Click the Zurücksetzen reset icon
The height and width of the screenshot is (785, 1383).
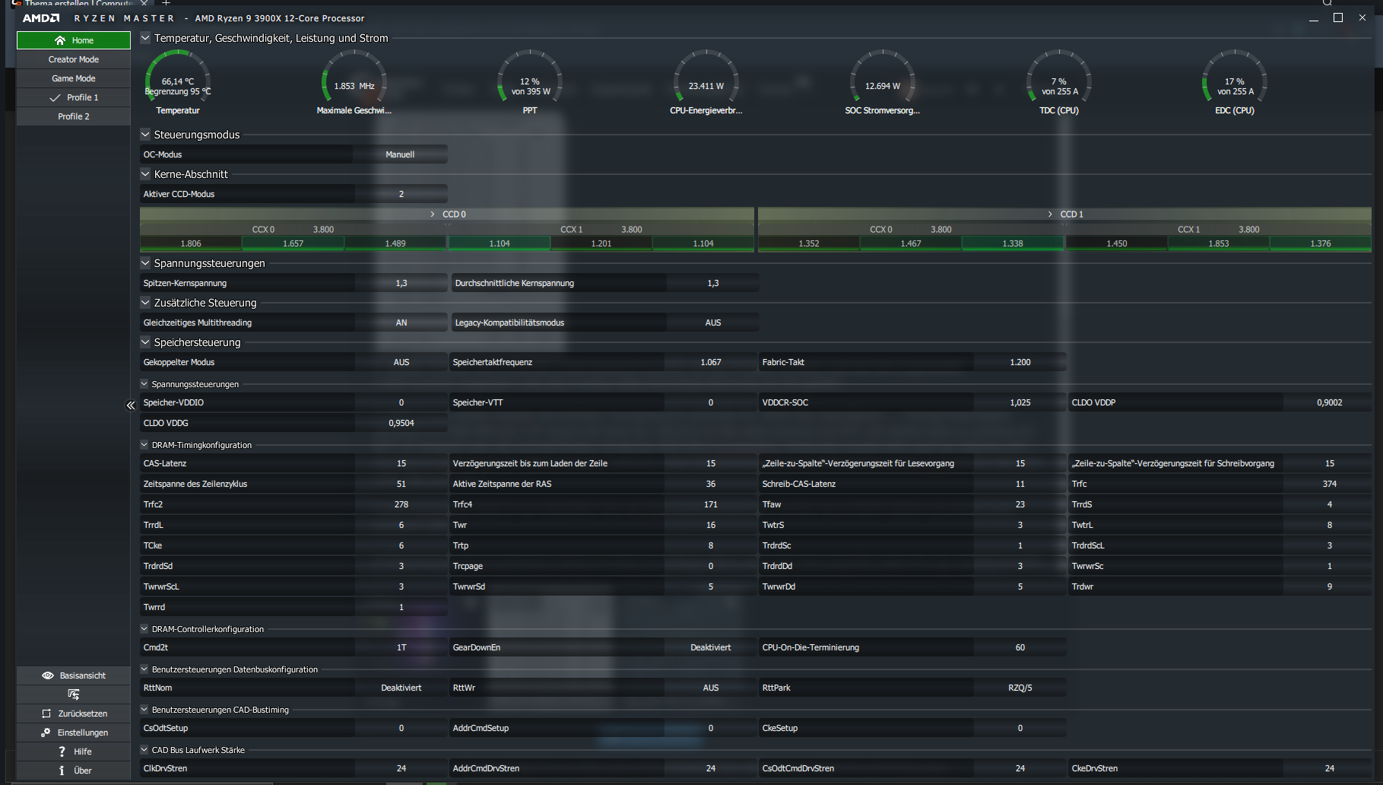tap(46, 713)
